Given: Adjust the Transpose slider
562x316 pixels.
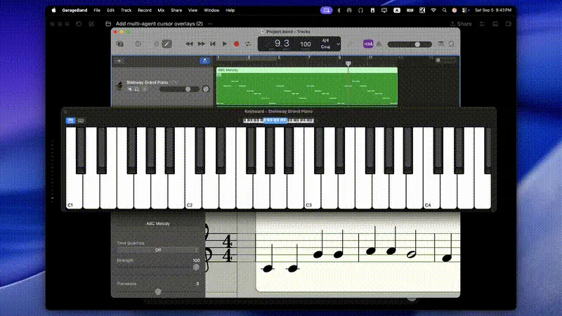Looking at the screenshot, I should click(x=157, y=291).
